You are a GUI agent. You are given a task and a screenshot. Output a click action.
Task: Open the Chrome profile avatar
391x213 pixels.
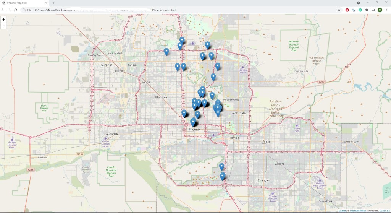click(x=380, y=10)
